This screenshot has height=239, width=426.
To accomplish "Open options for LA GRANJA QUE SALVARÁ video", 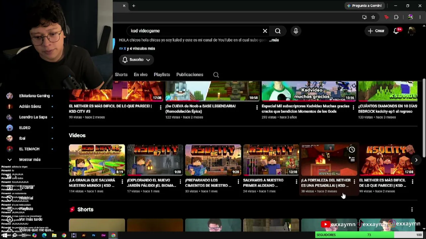I will tap(122, 182).
